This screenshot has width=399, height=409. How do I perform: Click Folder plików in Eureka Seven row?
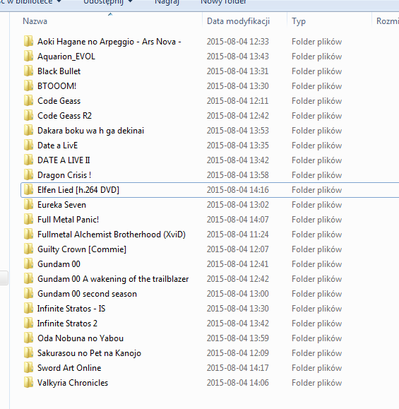[x=316, y=205]
